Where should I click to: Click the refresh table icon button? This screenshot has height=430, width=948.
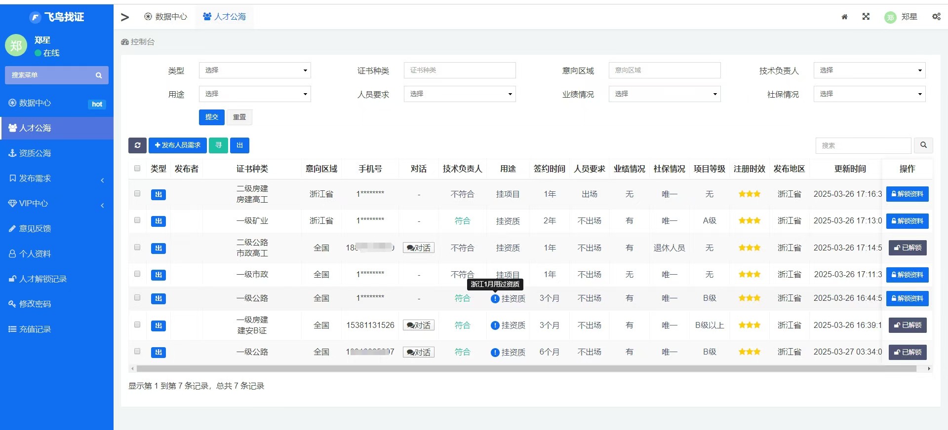point(137,145)
